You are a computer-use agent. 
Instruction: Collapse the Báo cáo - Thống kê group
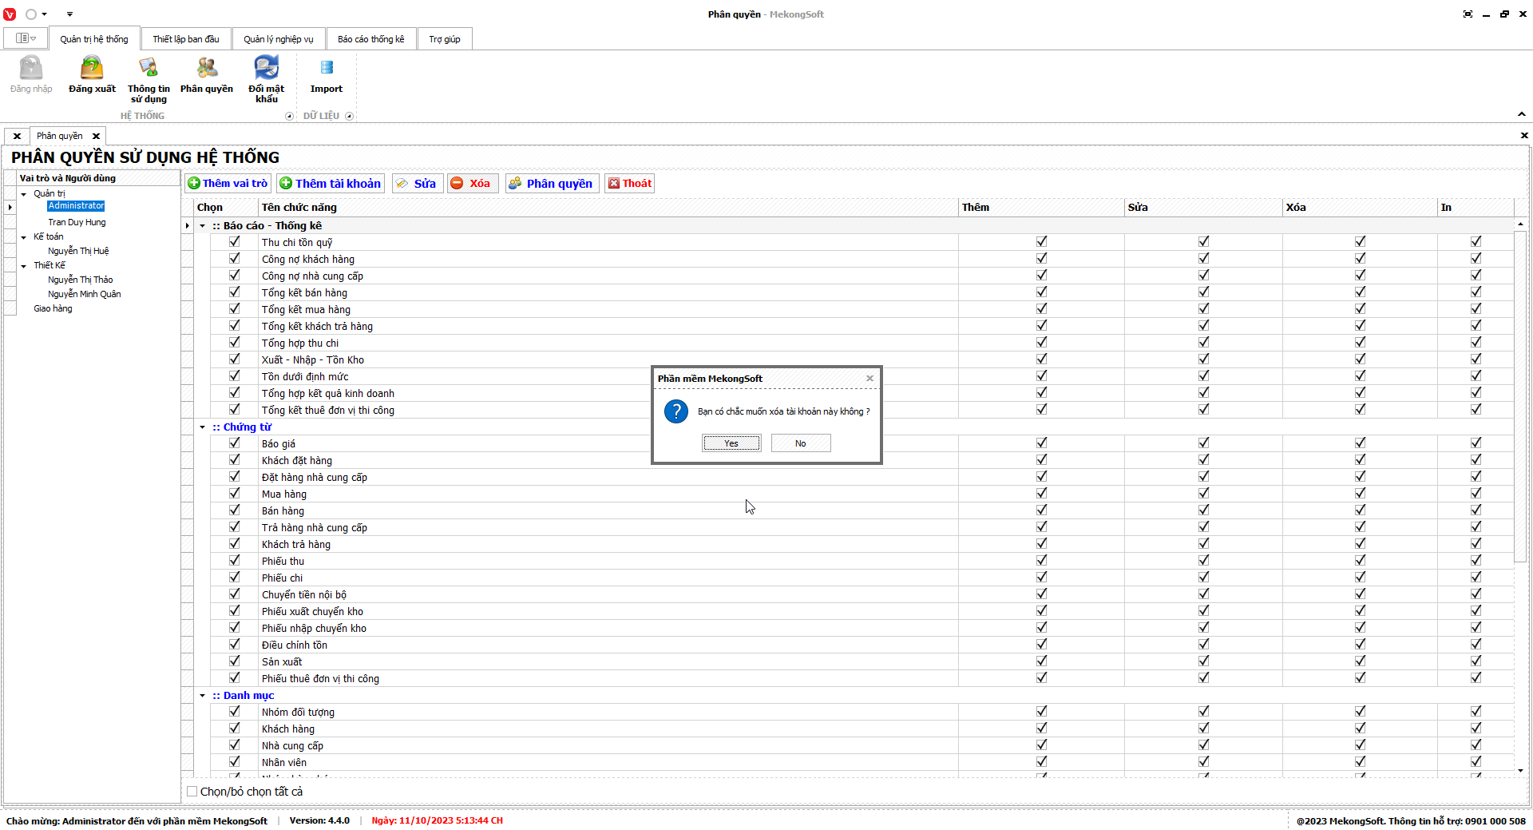pos(203,226)
